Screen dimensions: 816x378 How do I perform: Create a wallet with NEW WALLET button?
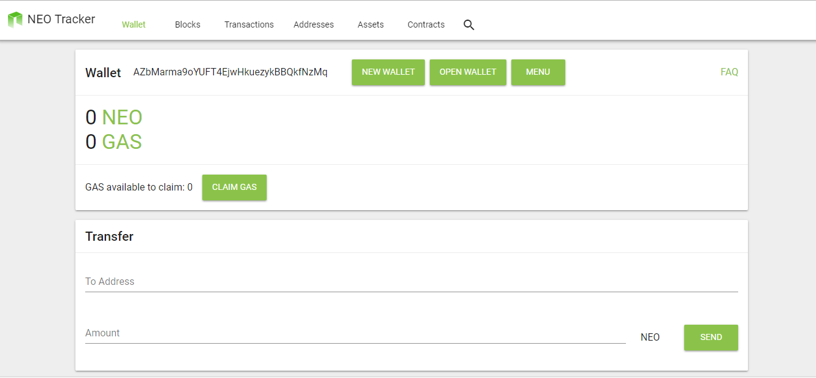(388, 72)
